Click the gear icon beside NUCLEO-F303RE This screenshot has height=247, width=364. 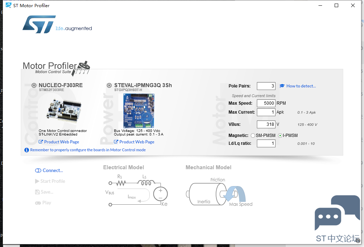(34, 85)
